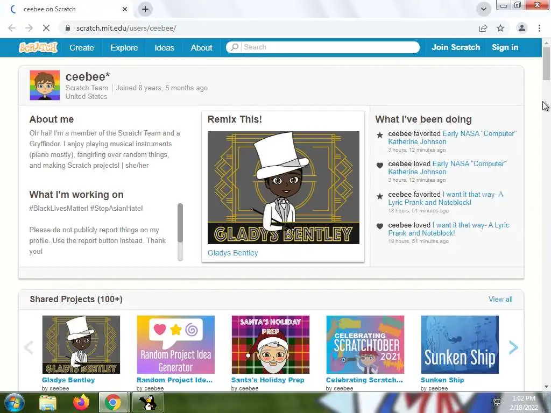Open the Create menu item
Viewport: 551px width, 413px height.
[82, 48]
